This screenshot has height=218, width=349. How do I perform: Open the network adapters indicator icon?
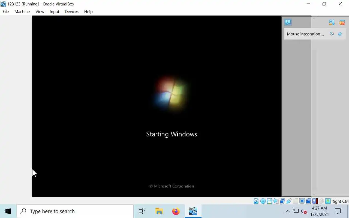coord(282,201)
